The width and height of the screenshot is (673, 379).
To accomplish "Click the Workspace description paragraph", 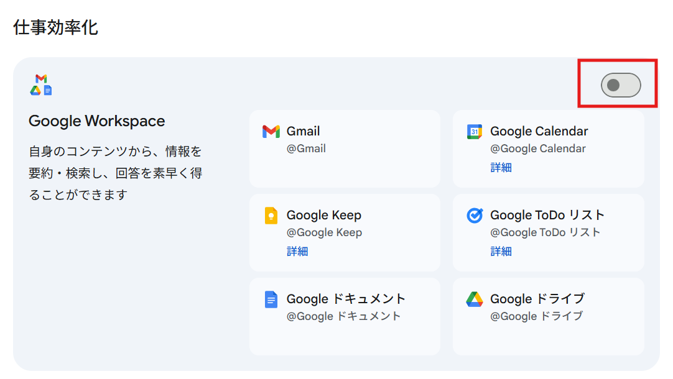I will (x=115, y=173).
